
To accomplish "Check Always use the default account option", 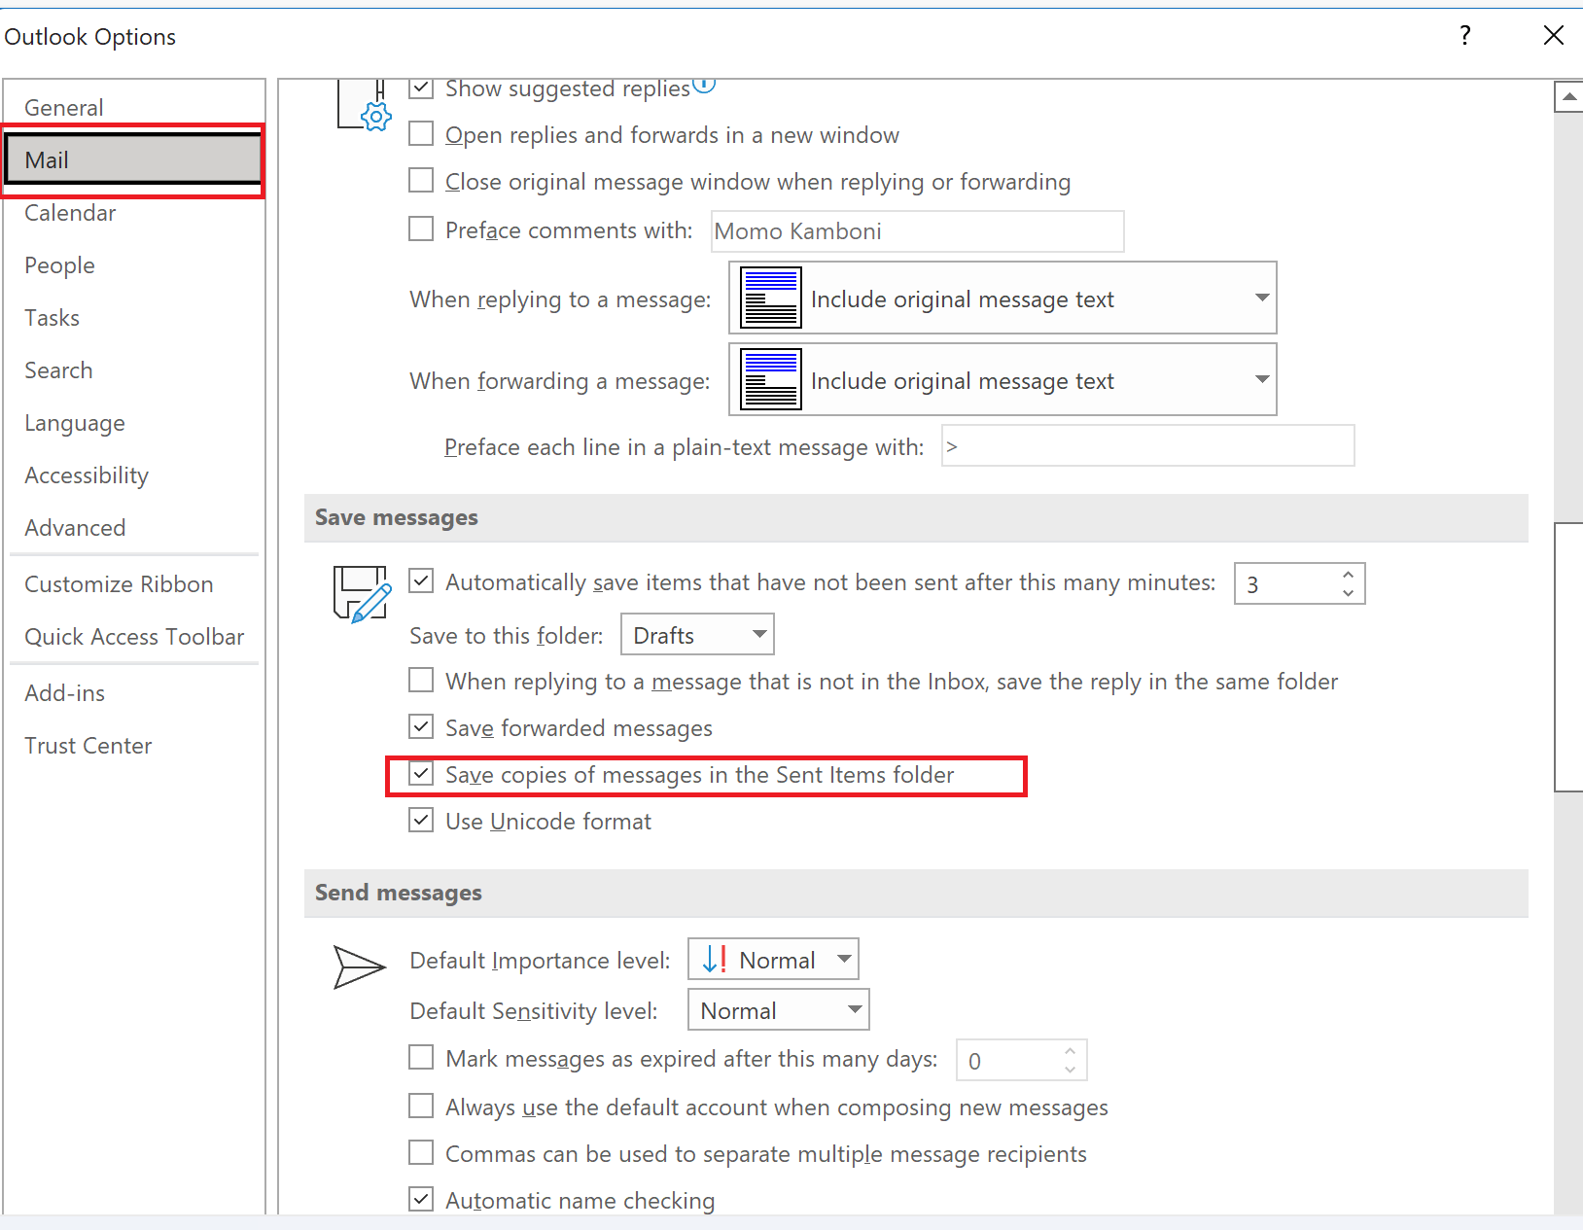I will point(421,1106).
